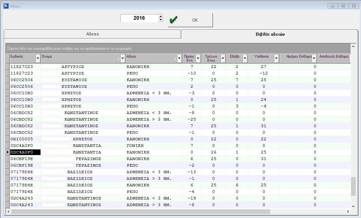
Task: Click the OK button with green checkmark
Action: tap(190, 20)
